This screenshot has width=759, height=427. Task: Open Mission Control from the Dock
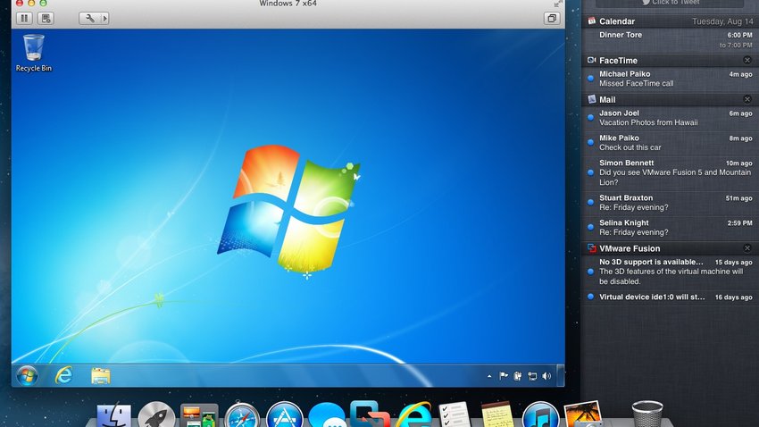(199, 415)
